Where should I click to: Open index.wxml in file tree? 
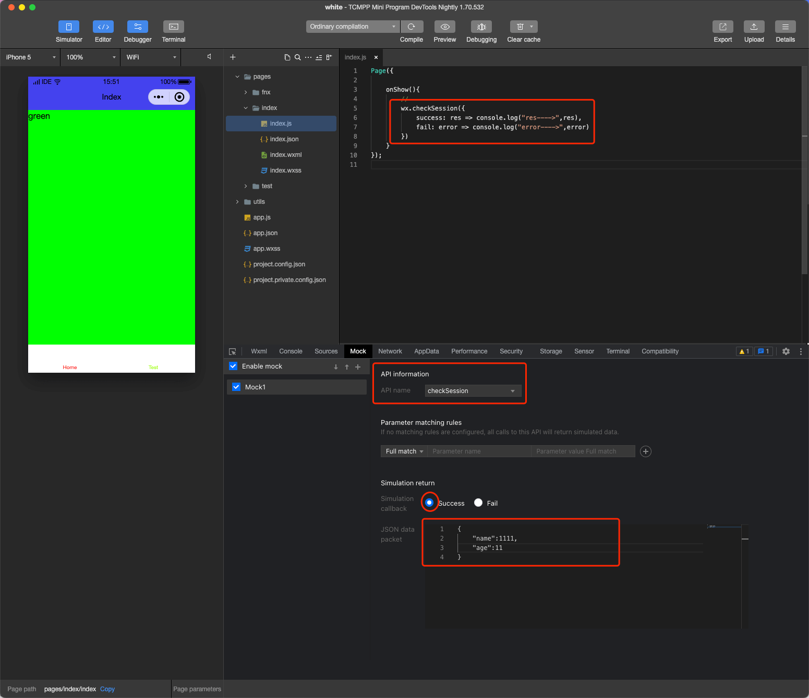click(285, 155)
